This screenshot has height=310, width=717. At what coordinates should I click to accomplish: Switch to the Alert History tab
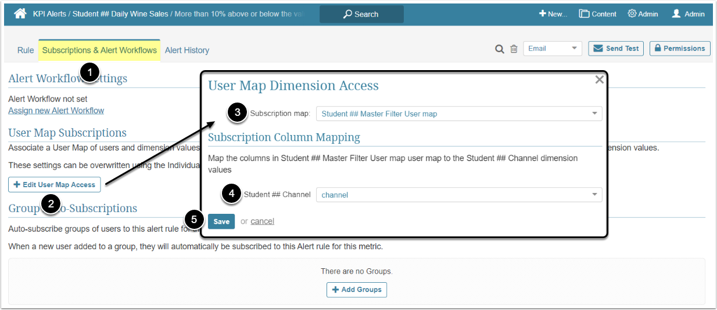pos(187,50)
